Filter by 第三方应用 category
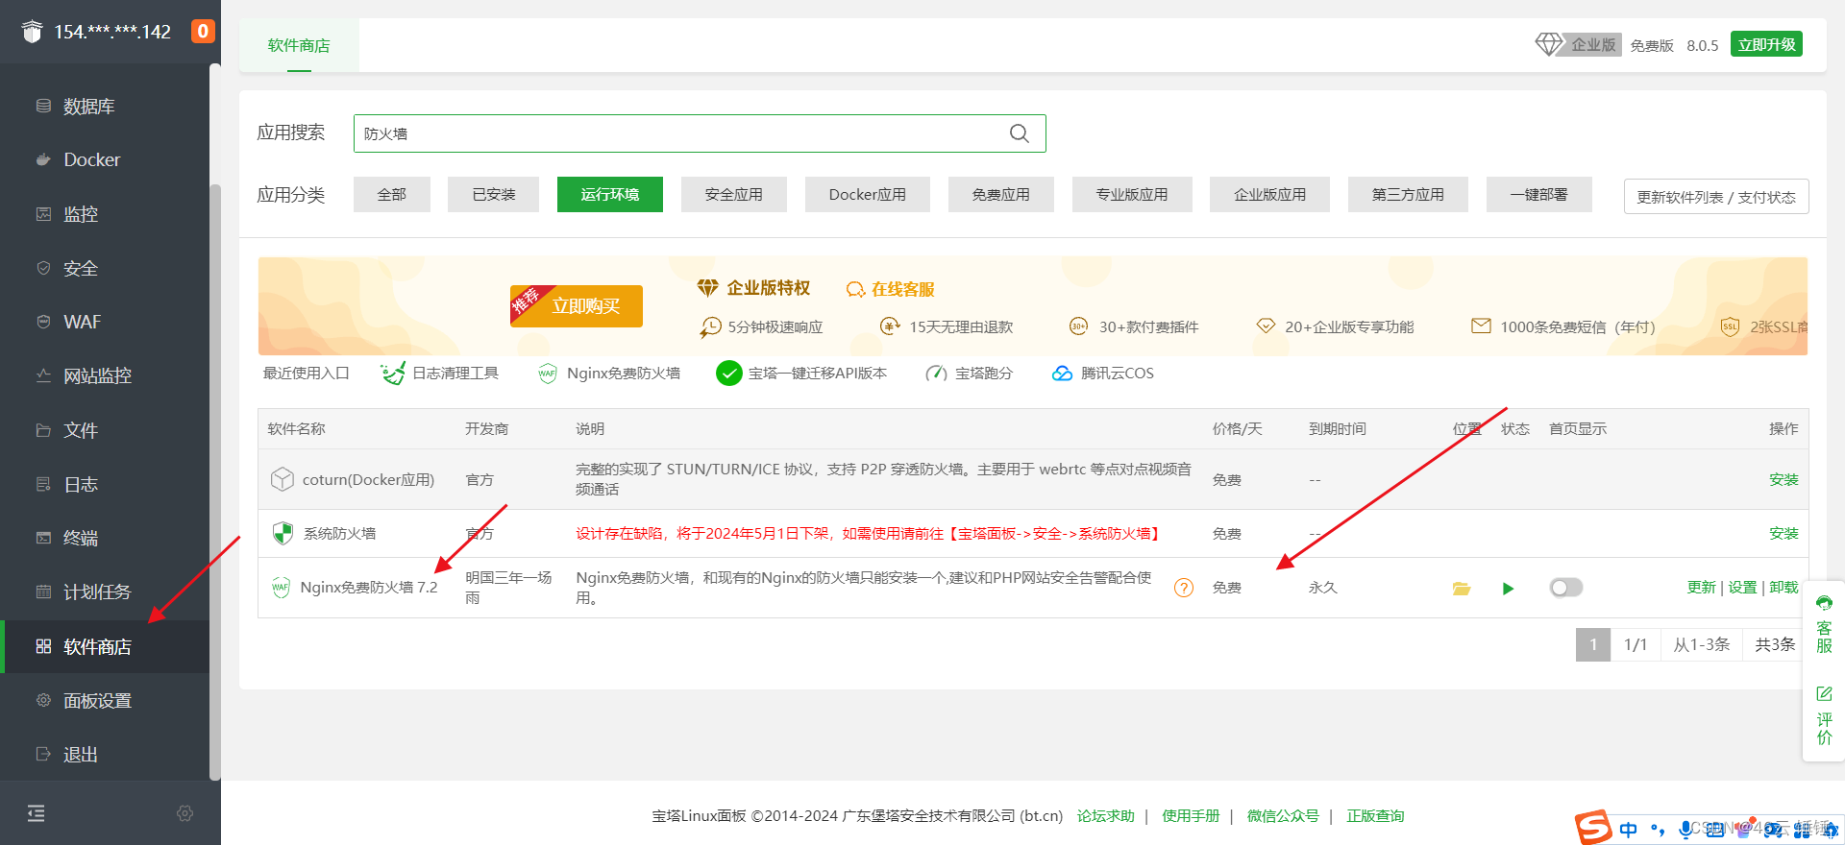The width and height of the screenshot is (1845, 845). pos(1408,194)
